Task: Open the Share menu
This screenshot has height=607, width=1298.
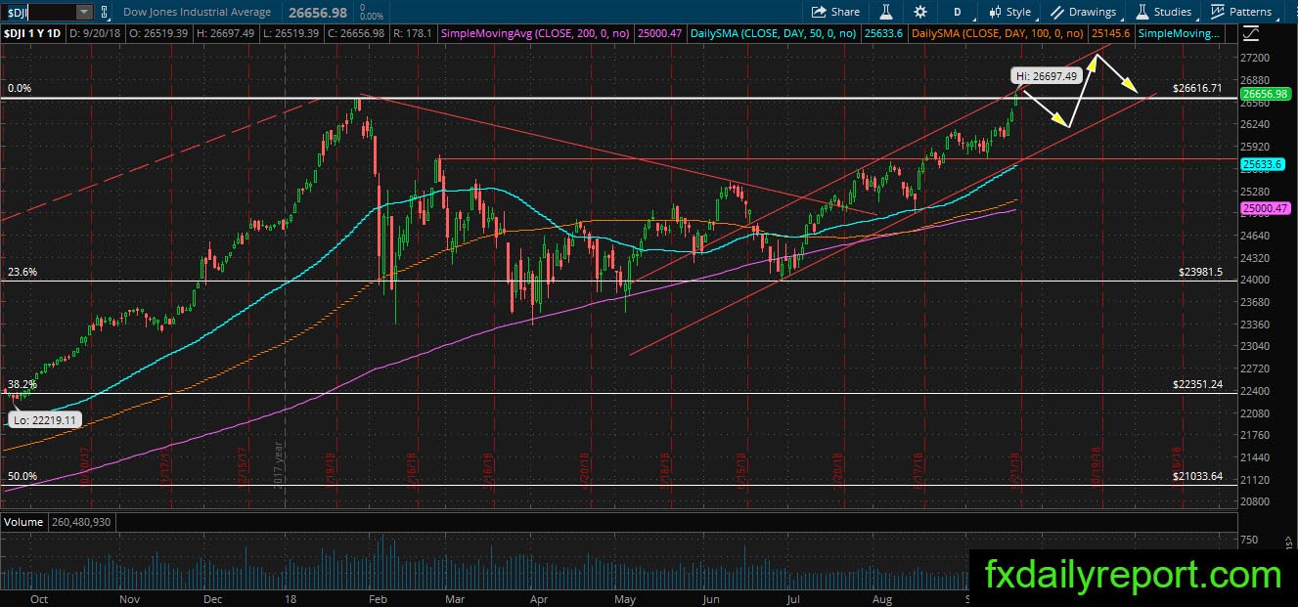Action: click(x=835, y=12)
